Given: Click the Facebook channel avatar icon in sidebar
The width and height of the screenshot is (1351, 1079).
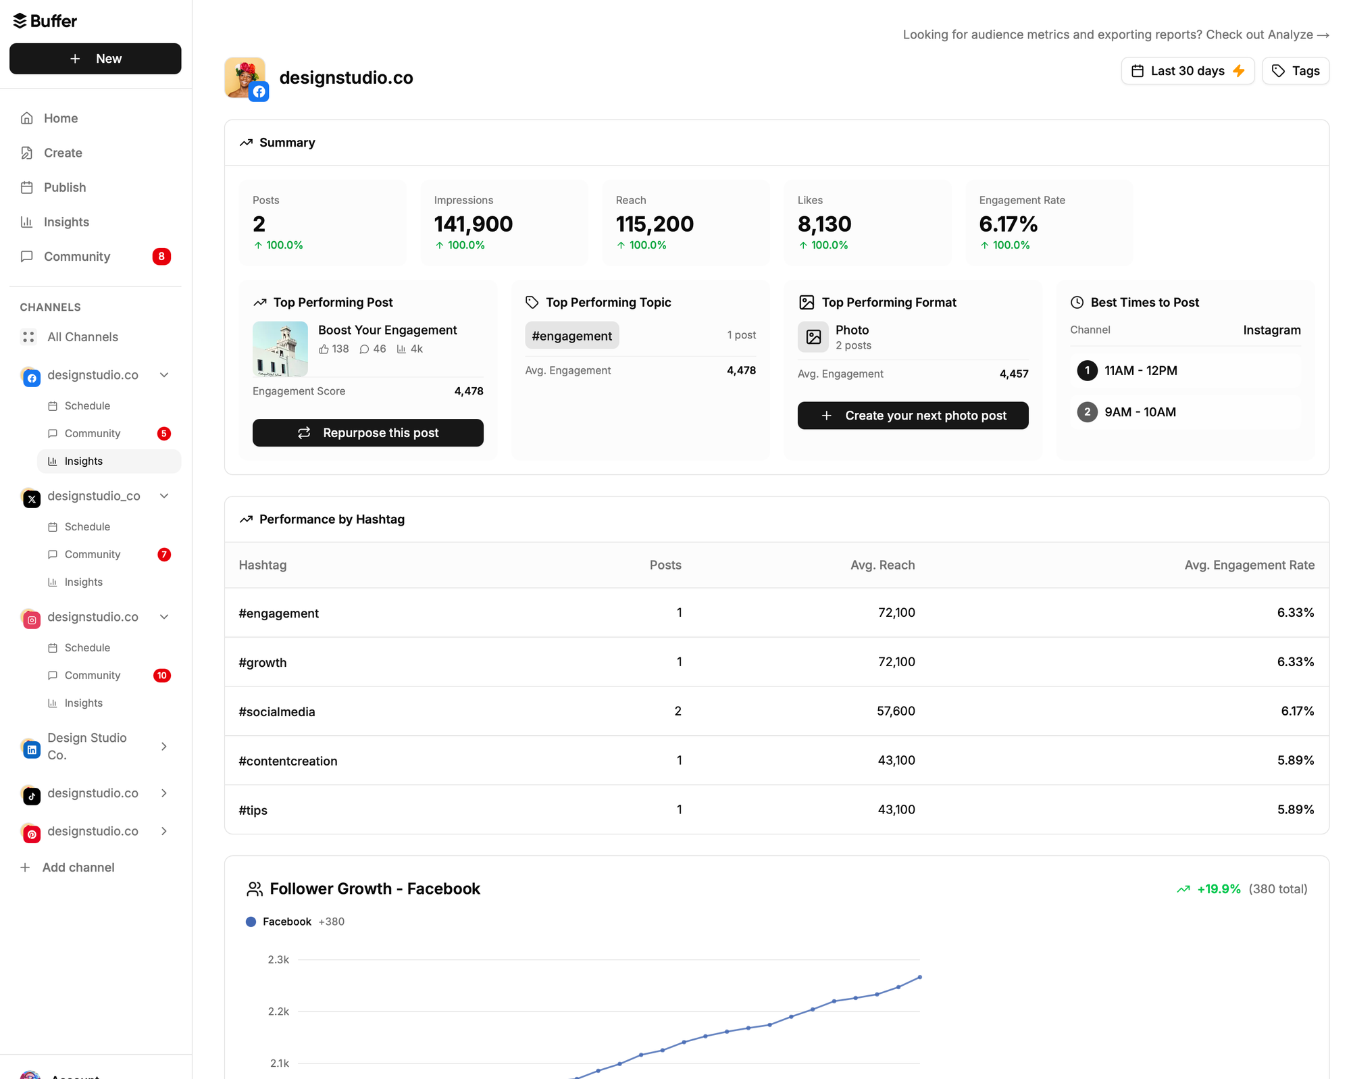Looking at the screenshot, I should pyautogui.click(x=31, y=377).
